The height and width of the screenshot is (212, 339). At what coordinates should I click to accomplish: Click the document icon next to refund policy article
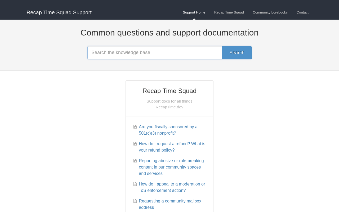pyautogui.click(x=135, y=144)
